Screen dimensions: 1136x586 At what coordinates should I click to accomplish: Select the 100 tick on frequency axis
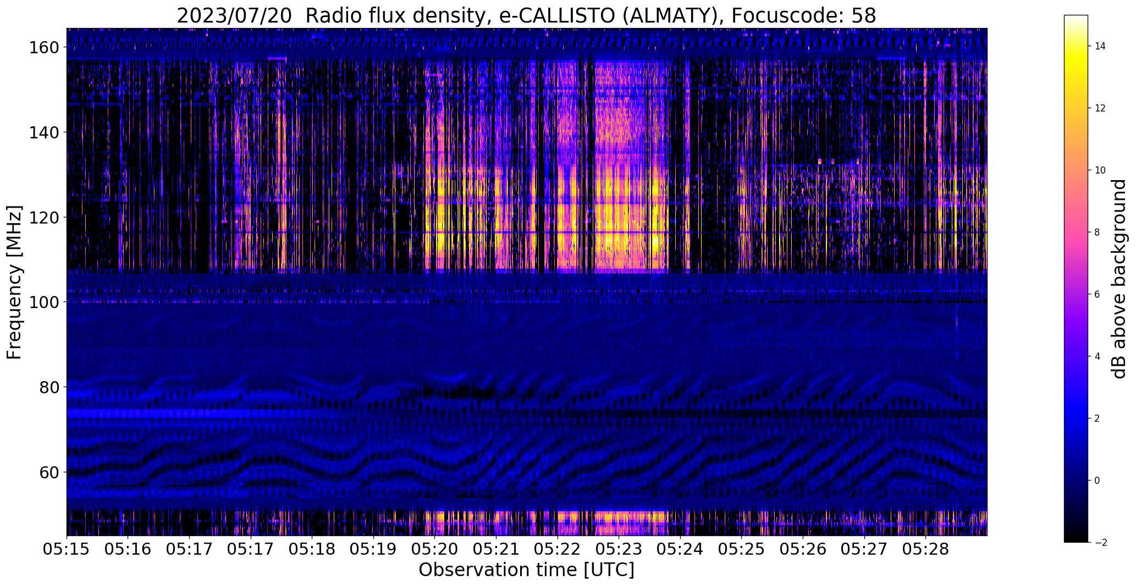tap(43, 302)
